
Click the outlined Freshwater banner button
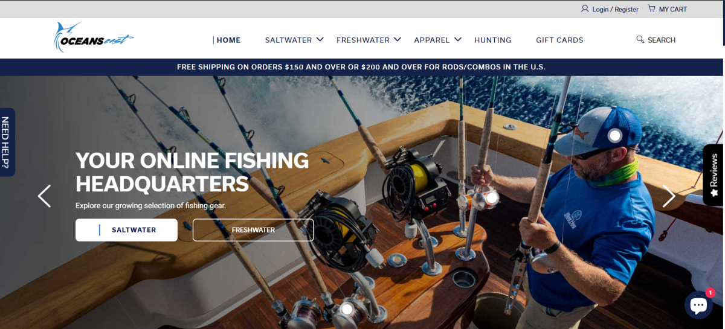click(253, 230)
